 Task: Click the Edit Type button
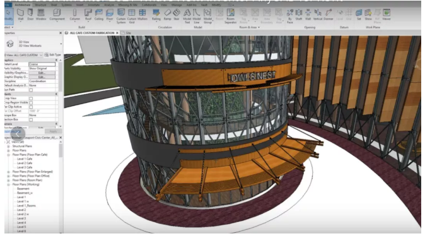tap(52, 55)
